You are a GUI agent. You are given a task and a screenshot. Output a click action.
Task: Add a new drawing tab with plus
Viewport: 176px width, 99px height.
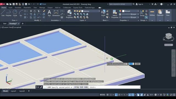23,23
